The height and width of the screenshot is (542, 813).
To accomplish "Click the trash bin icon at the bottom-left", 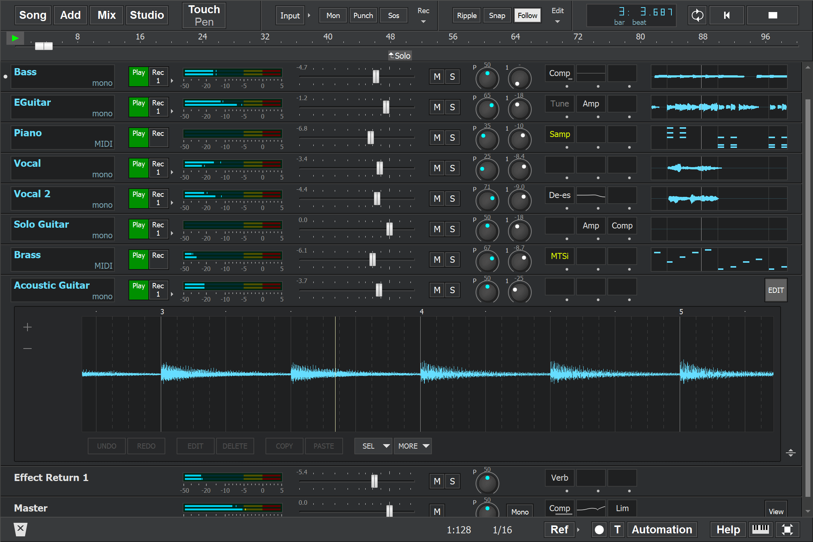I will (20, 529).
